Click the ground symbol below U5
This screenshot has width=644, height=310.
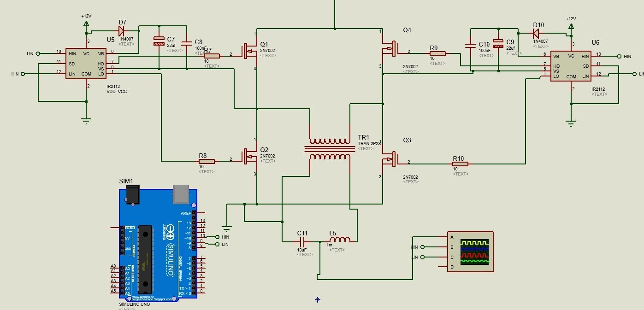tap(86, 121)
